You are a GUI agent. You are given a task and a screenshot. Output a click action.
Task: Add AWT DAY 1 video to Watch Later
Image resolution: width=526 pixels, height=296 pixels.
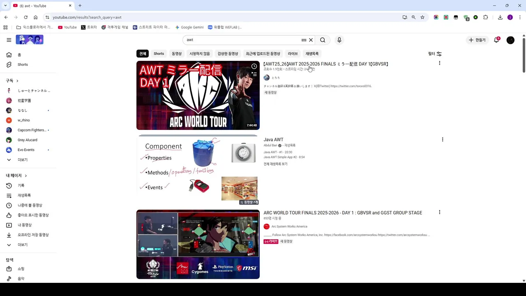[254, 66]
